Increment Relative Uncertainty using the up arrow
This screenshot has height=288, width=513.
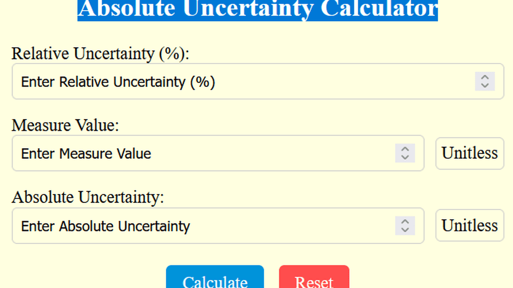[484, 78]
